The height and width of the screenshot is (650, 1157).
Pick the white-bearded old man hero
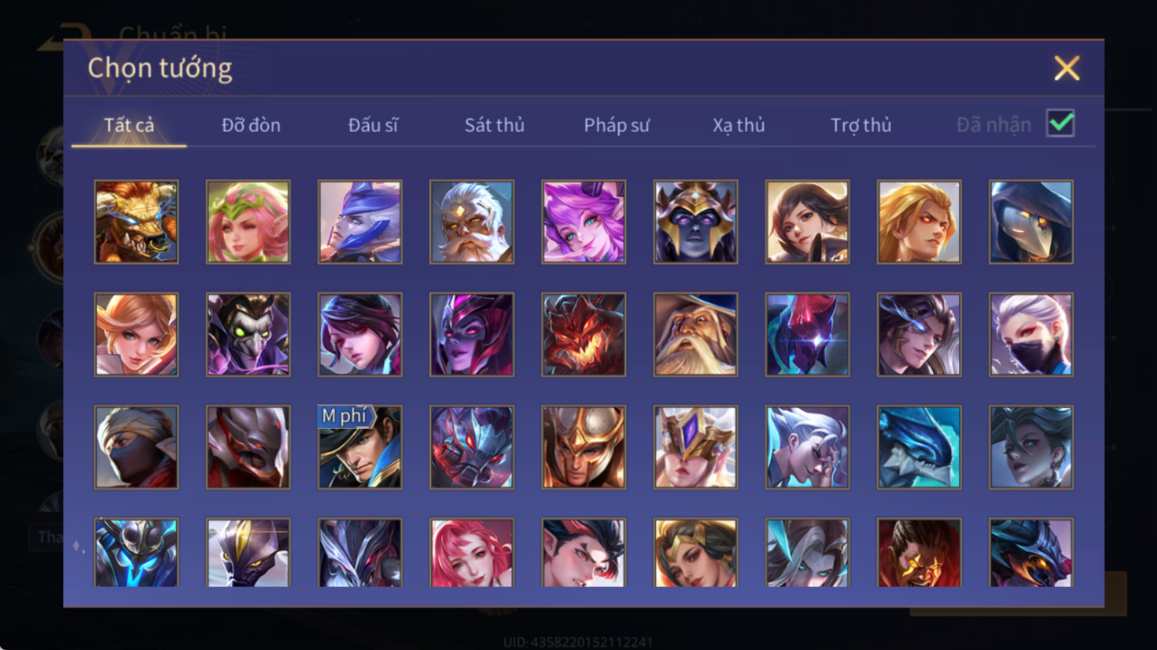point(471,222)
